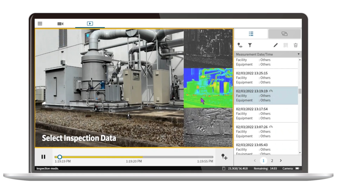Image resolution: width=337 pixels, height=189 pixels.
Task: Select the 02/03/2022 13:05:43 record
Action: [x=266, y=148]
